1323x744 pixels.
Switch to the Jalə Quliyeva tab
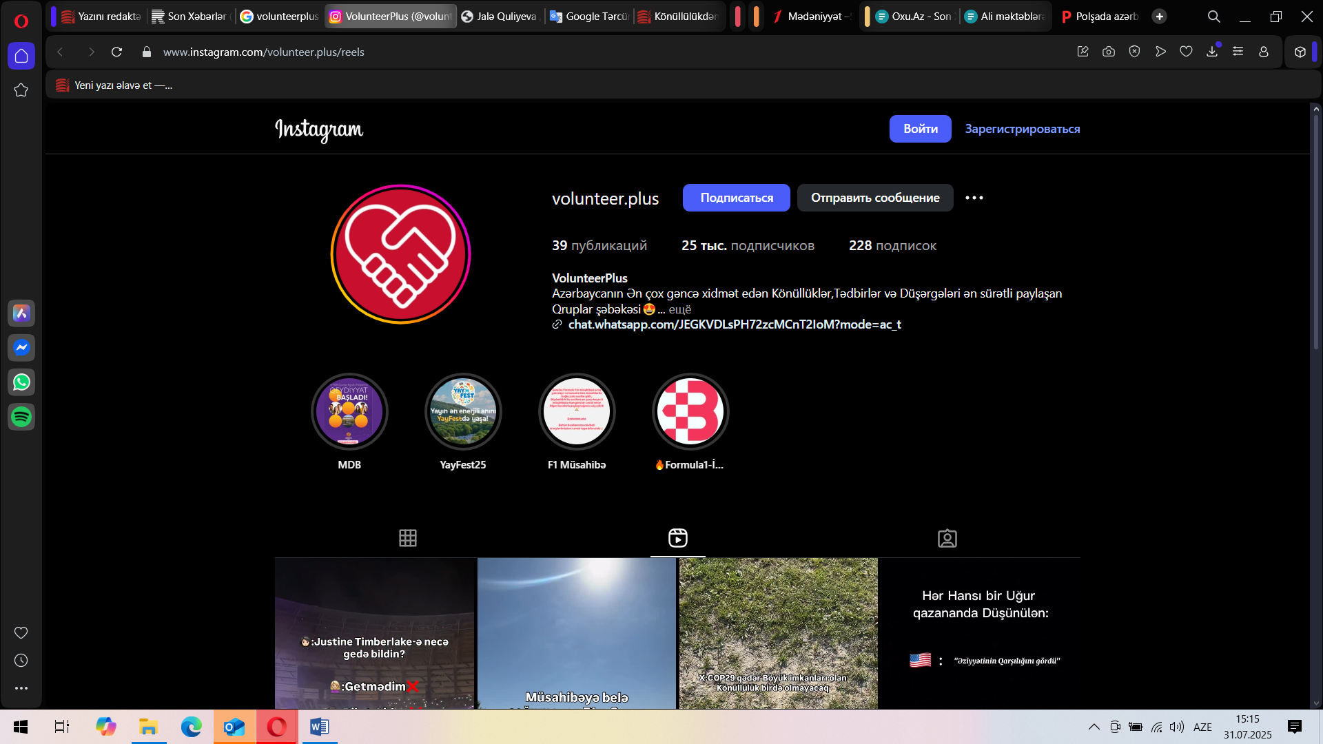[500, 17]
